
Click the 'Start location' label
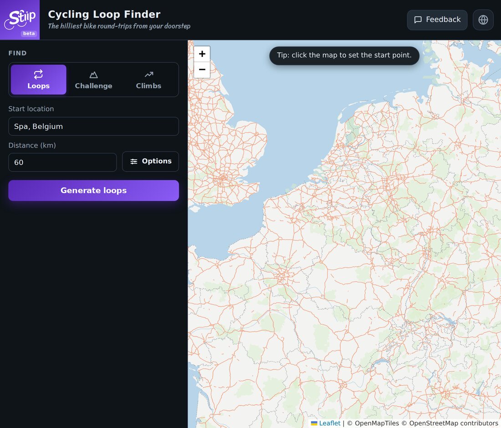pyautogui.click(x=31, y=109)
